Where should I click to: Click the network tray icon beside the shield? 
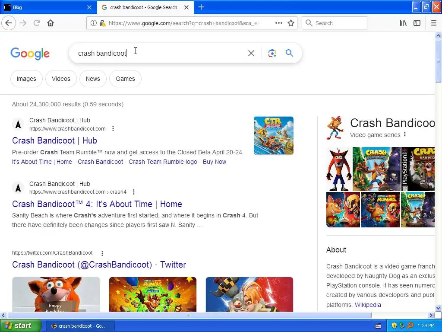(x=402, y=326)
